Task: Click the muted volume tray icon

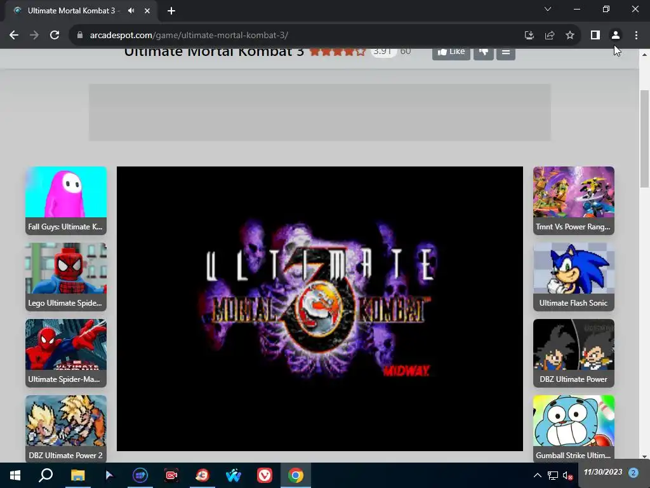Action: coord(567,475)
